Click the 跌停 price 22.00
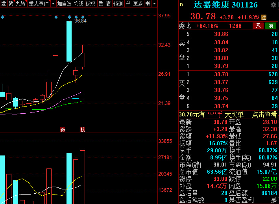279x204 pixels. pyautogui.click(x=270, y=179)
